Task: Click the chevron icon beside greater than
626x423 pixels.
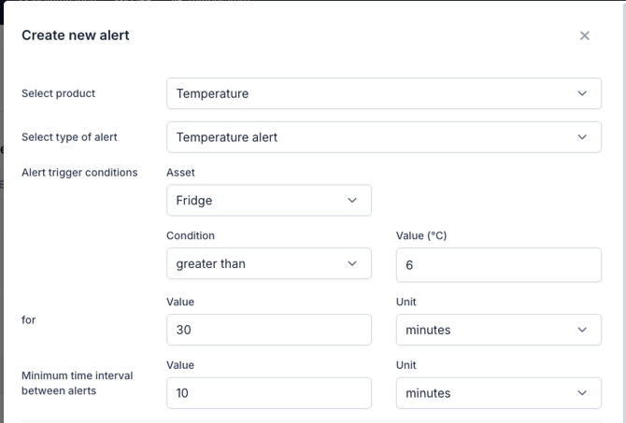Action: [351, 263]
